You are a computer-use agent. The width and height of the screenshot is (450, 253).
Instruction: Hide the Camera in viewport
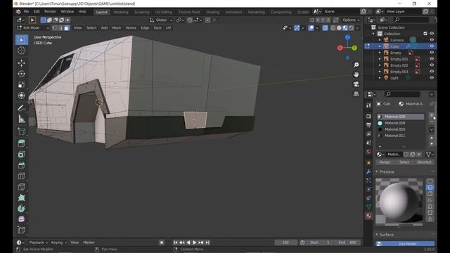432,40
